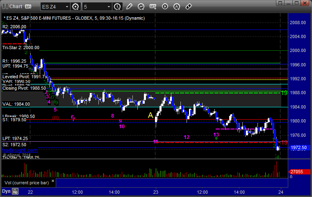Viewport: 312px width, 197px height.
Task: Expand the interval 5 dropdown
Action: point(109,7)
